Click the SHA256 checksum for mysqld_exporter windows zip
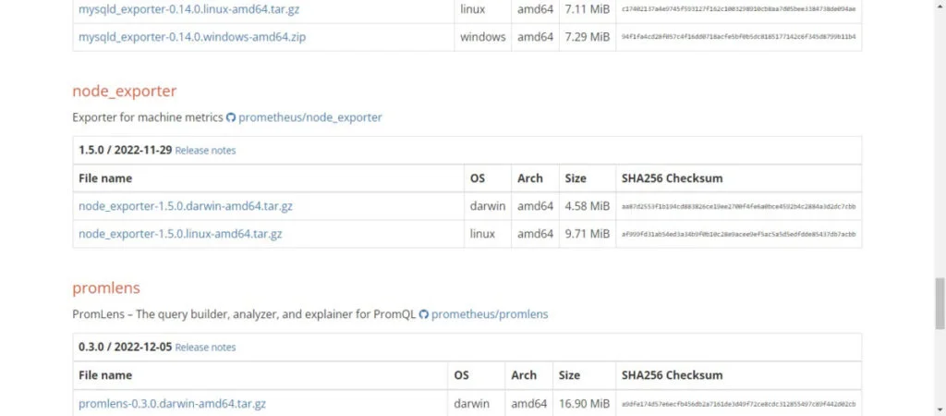Screen dimensions: 946x416 tap(738, 38)
